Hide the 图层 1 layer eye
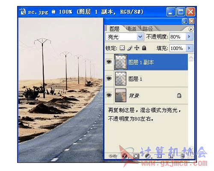This screenshot has width=214, height=171. [109, 79]
